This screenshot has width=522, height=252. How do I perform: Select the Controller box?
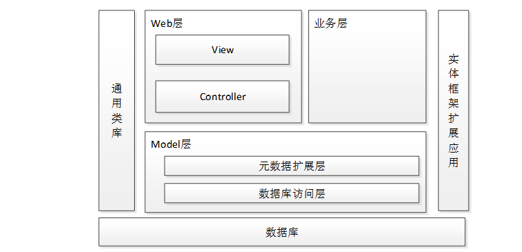coord(223,97)
